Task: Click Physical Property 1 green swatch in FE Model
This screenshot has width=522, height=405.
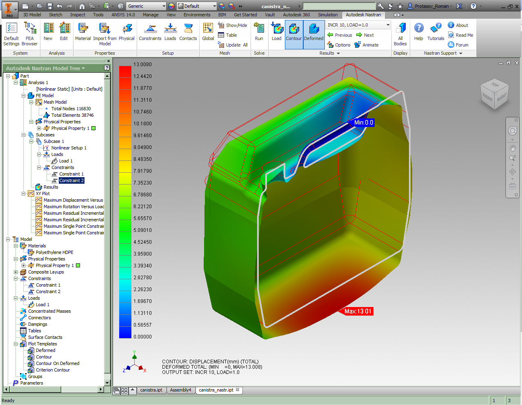Action: click(93, 128)
